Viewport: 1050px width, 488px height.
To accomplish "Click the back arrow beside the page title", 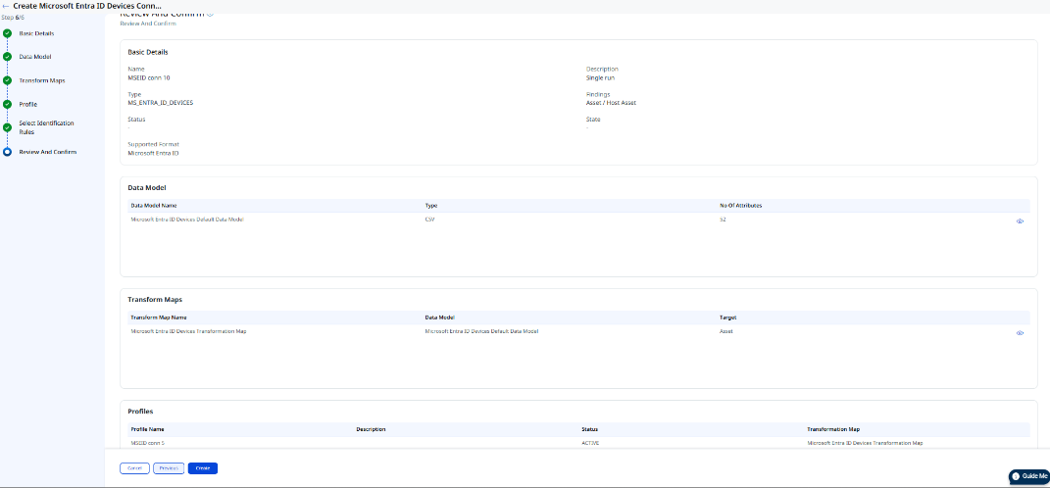I will coord(6,6).
